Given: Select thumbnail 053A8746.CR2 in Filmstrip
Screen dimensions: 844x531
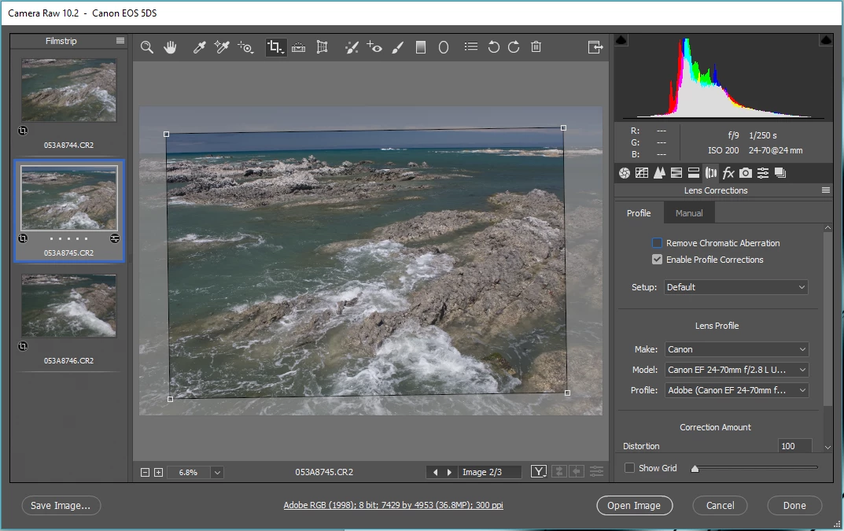Looking at the screenshot, I should (x=69, y=306).
